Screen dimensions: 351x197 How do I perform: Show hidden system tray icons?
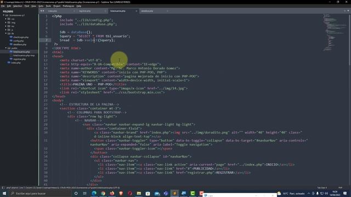tap(309, 193)
